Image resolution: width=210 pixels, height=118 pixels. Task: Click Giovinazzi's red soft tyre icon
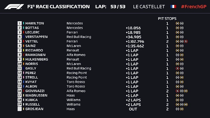click(177, 91)
